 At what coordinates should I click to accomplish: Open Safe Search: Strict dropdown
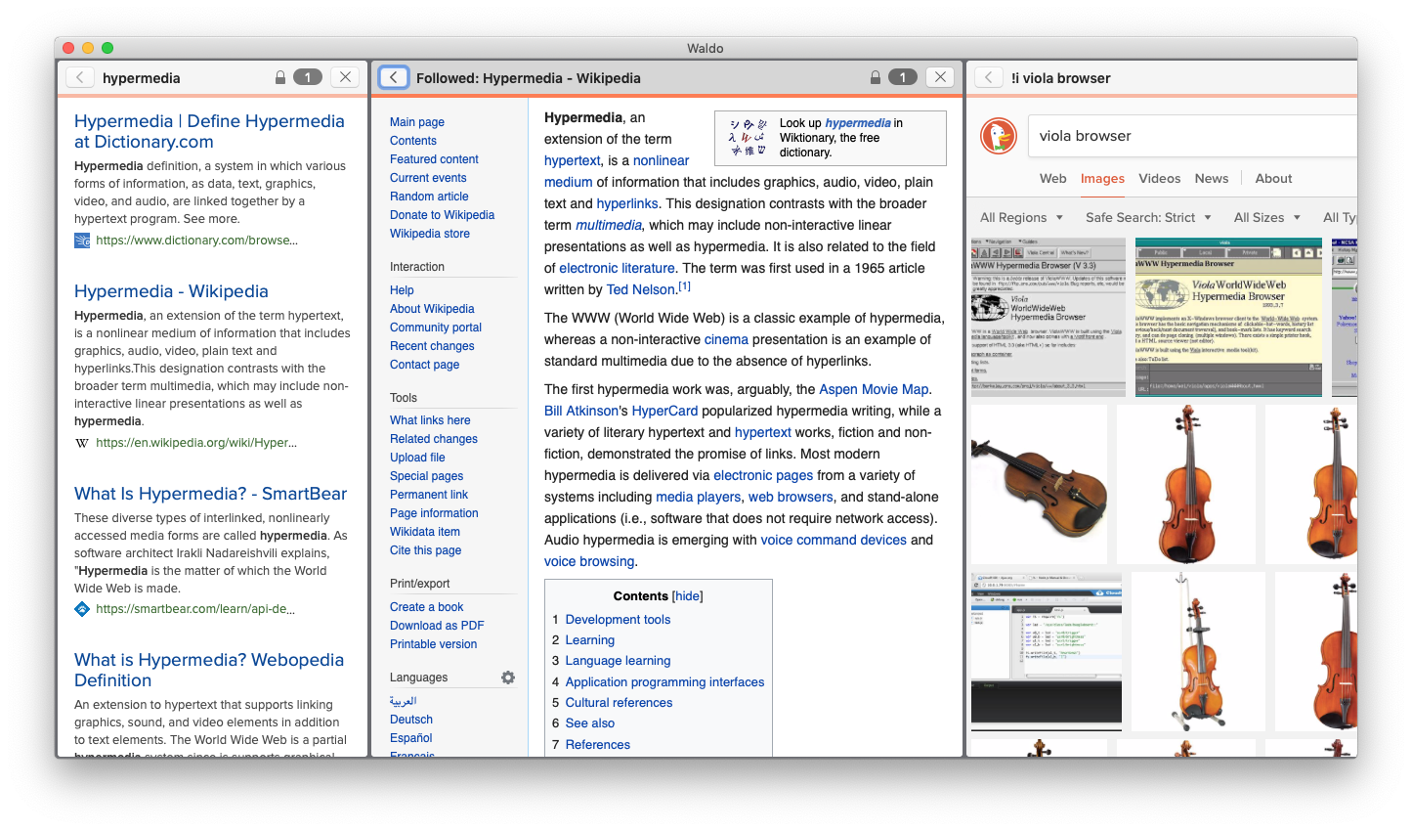[x=1148, y=218]
